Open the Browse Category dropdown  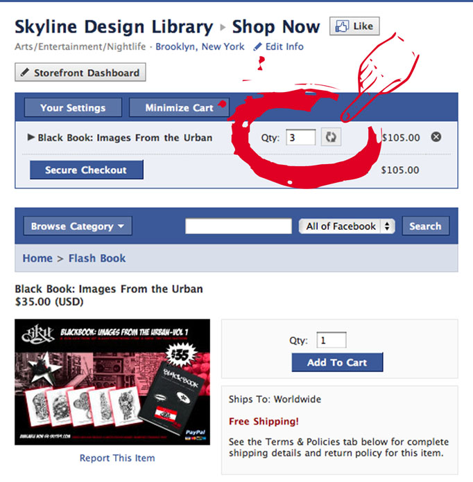tap(78, 226)
